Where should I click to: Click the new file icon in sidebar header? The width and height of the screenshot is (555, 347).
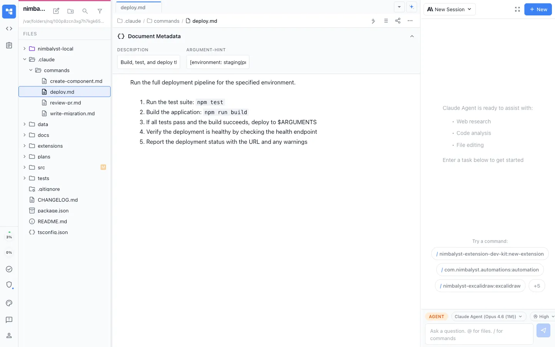pyautogui.click(x=56, y=11)
